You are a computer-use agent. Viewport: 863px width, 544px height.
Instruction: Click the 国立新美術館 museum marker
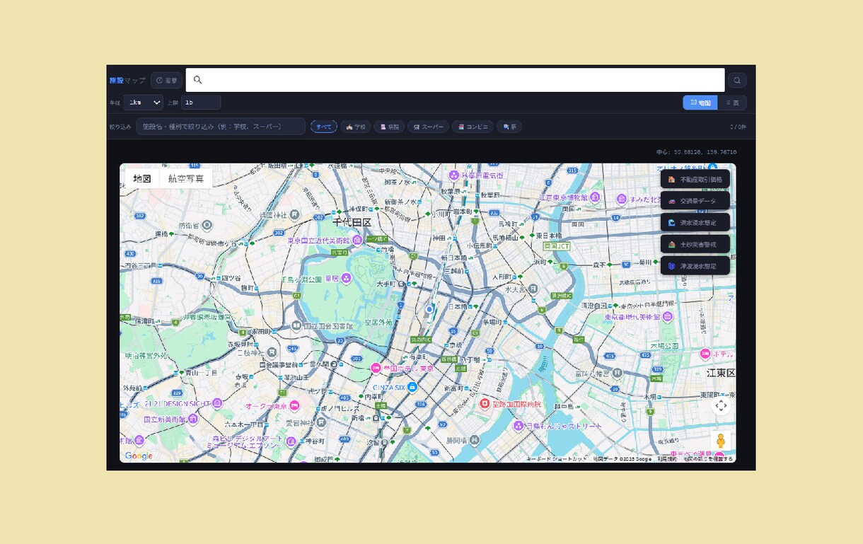click(x=192, y=419)
